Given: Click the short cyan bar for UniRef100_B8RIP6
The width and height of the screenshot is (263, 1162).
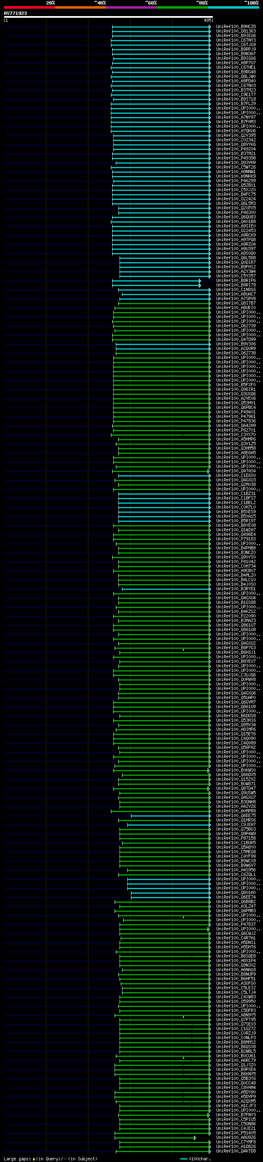Looking at the screenshot, I should [157, 281].
